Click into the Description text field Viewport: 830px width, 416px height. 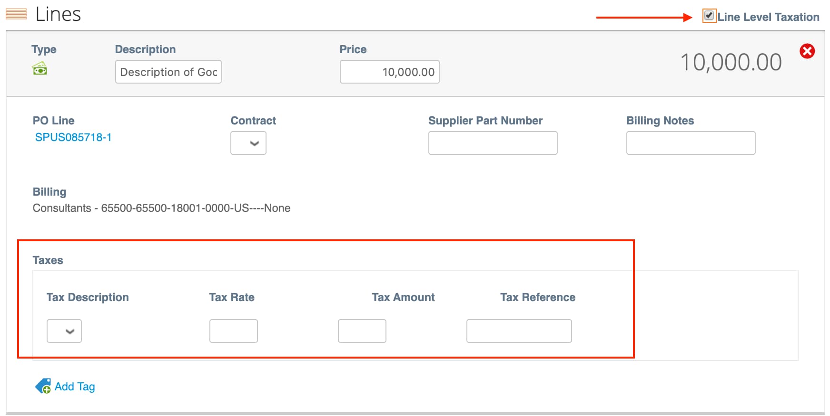point(168,72)
